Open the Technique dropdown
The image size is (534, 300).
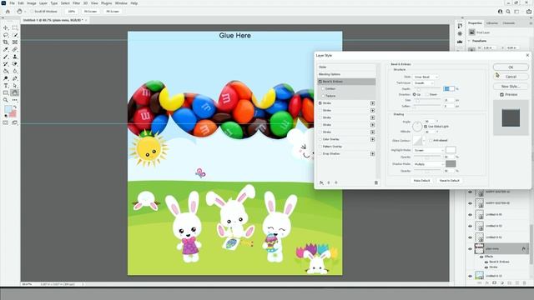[424, 83]
